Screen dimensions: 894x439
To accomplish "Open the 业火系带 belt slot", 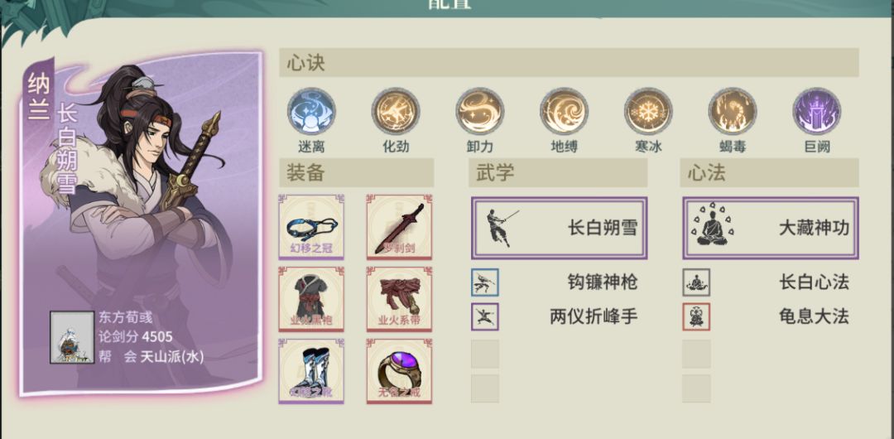I will point(399,299).
